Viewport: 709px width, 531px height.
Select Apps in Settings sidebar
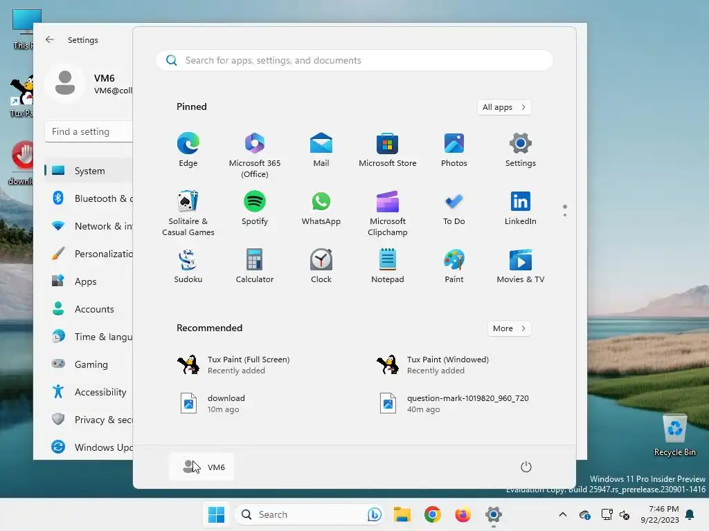point(89,281)
